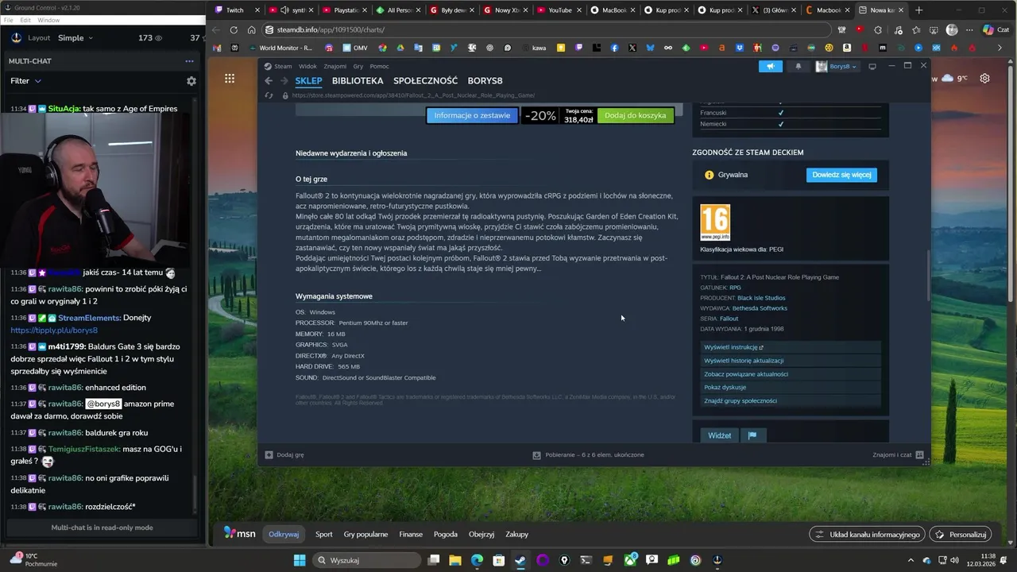Open the Windows Start menu
1017x572 pixels.
pyautogui.click(x=300, y=560)
